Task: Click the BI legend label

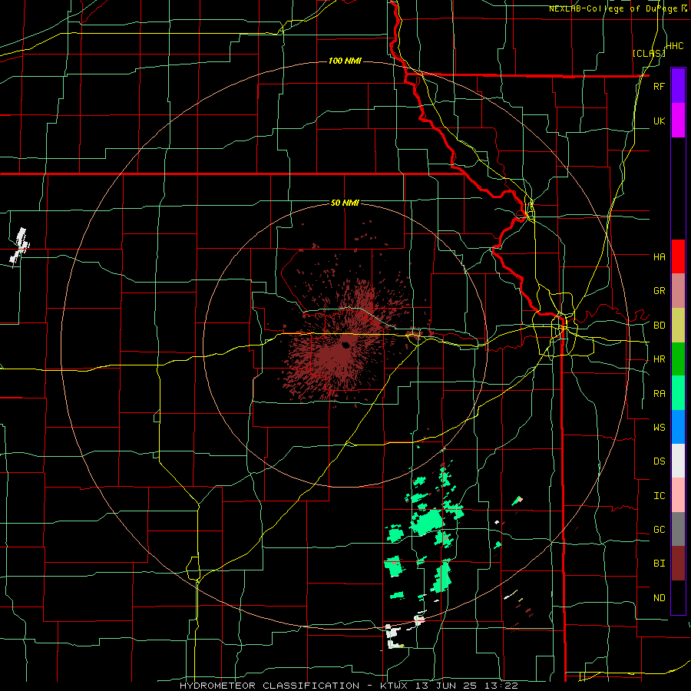Action: 659,564
